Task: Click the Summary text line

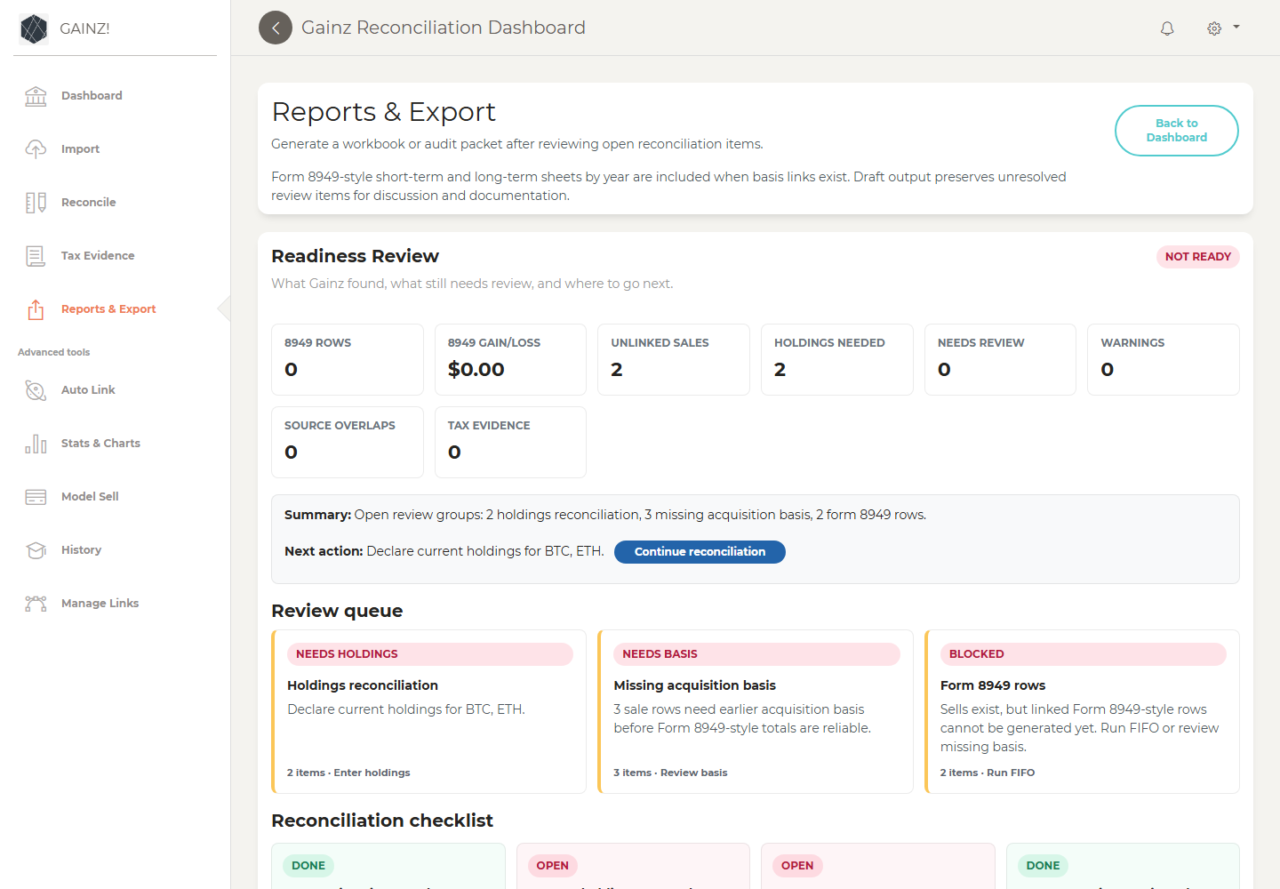Action: click(605, 515)
